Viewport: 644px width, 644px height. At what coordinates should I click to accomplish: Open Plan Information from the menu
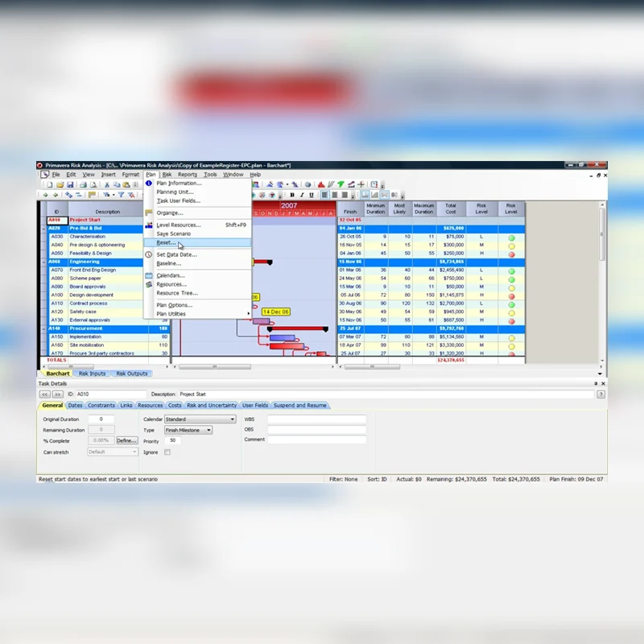coord(179,184)
